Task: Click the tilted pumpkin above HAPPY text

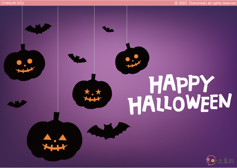Action: point(132,60)
